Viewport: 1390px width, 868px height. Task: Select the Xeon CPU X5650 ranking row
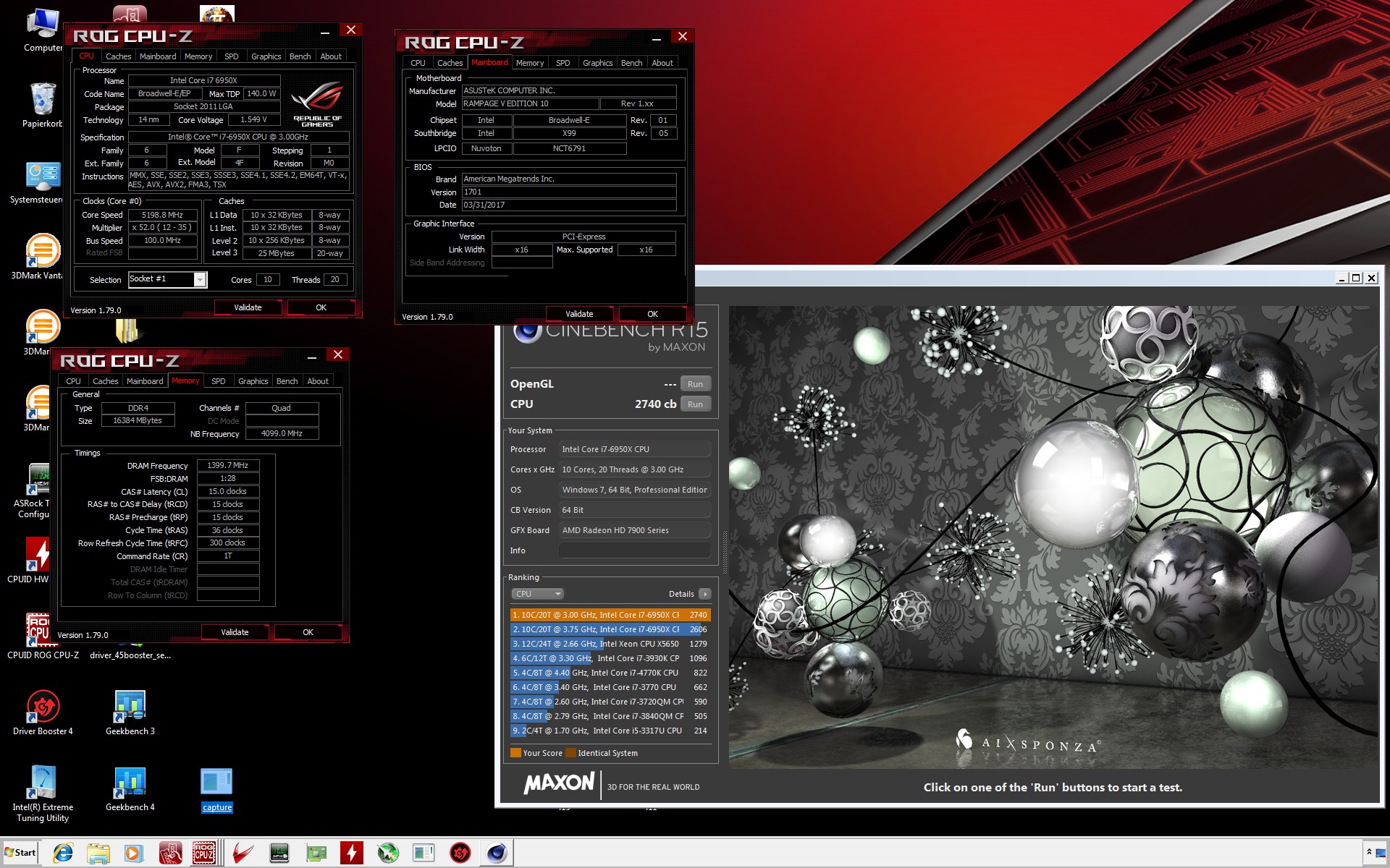(610, 644)
